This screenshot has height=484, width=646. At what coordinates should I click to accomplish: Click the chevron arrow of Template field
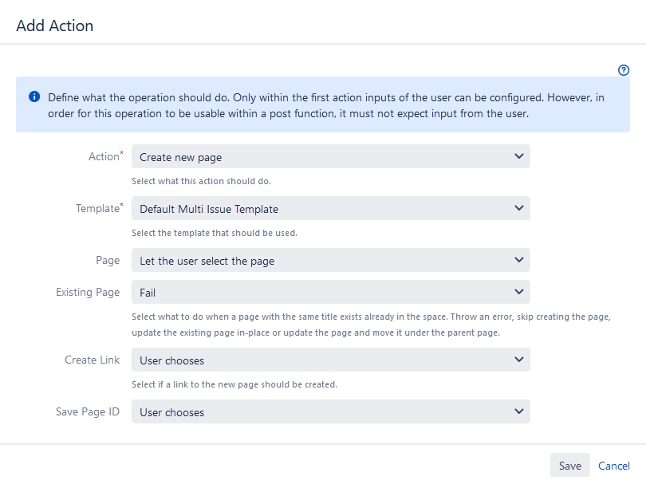click(519, 208)
